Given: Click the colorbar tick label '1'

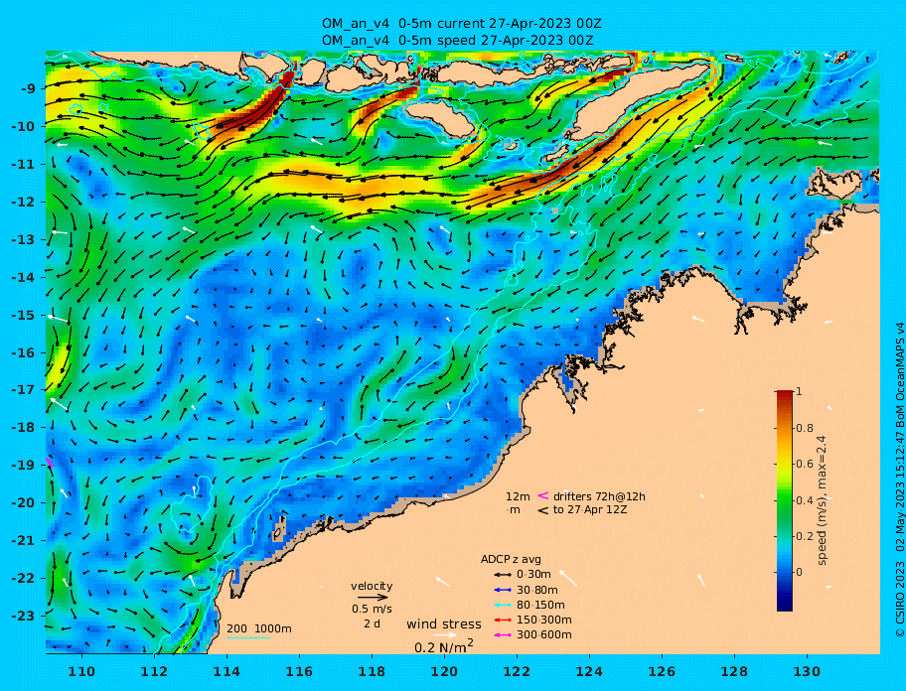Looking at the screenshot, I should pyautogui.click(x=799, y=391).
